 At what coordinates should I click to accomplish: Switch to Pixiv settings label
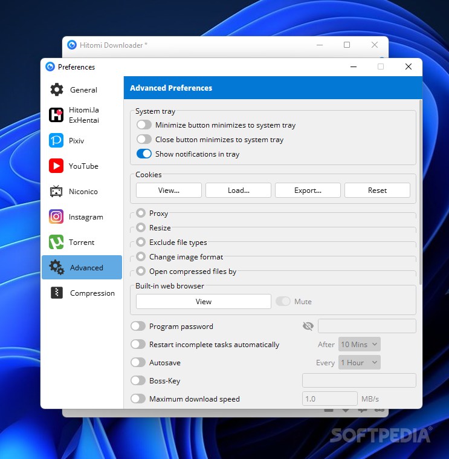click(x=76, y=141)
